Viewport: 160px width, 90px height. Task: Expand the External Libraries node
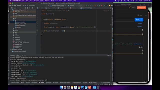click(x=11, y=50)
